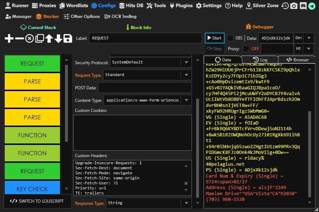Enable the SBS checkbox
The image size is (319, 212).
pos(230,38)
